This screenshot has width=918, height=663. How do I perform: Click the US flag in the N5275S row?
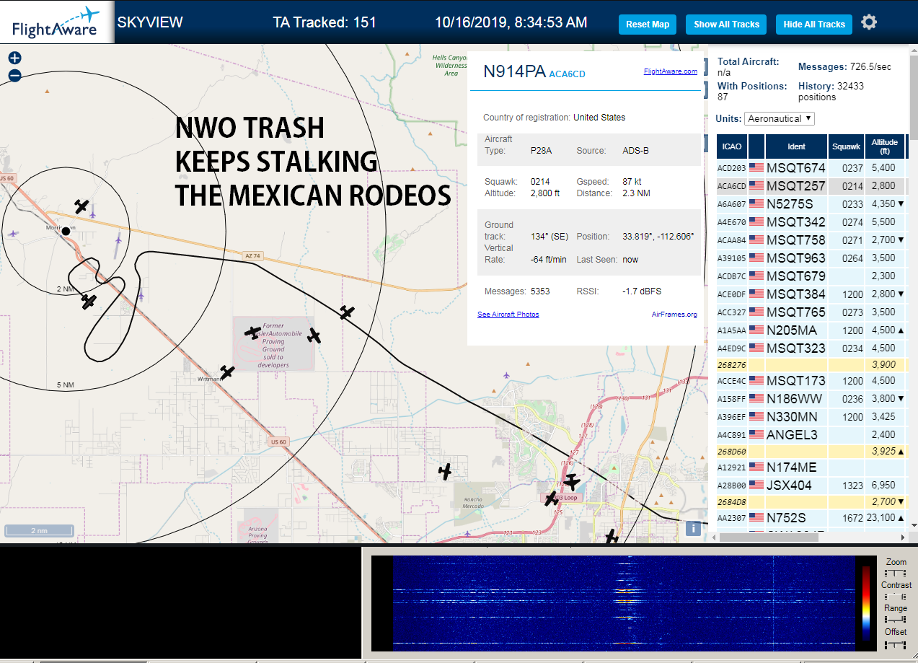pos(756,203)
